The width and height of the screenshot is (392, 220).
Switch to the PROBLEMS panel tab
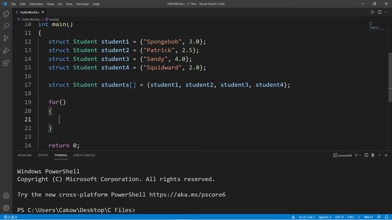pos(24,155)
